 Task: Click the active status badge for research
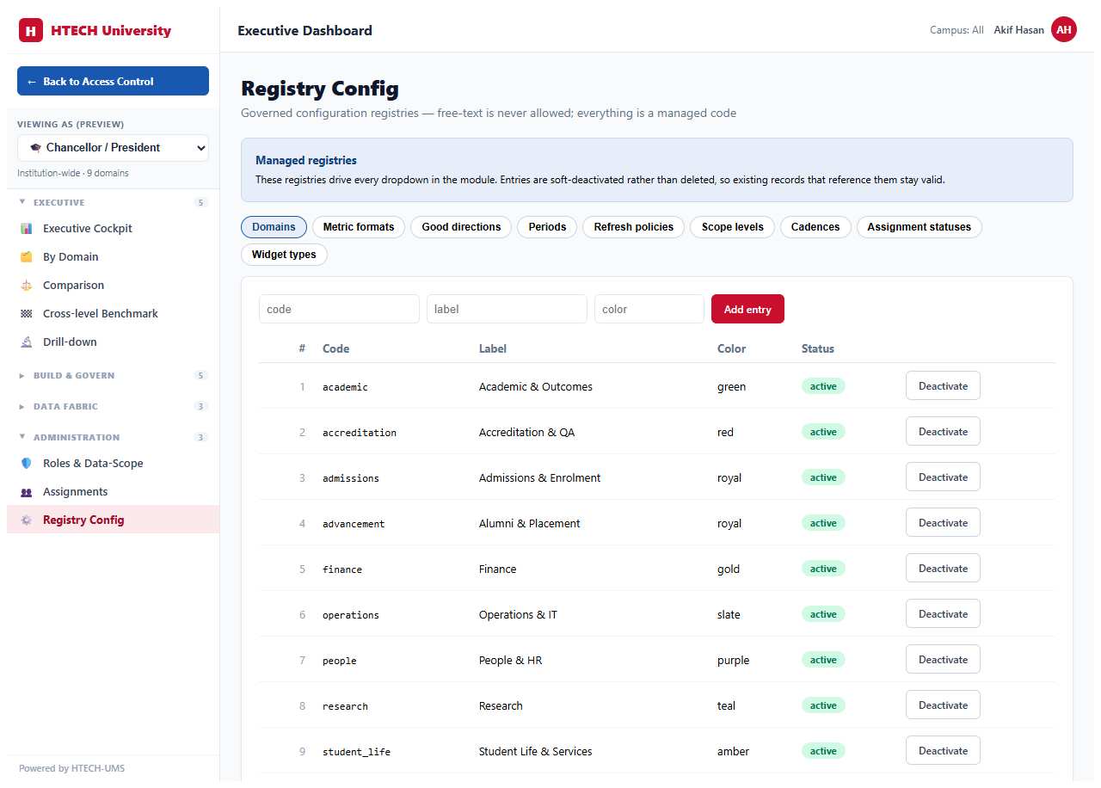[823, 705]
